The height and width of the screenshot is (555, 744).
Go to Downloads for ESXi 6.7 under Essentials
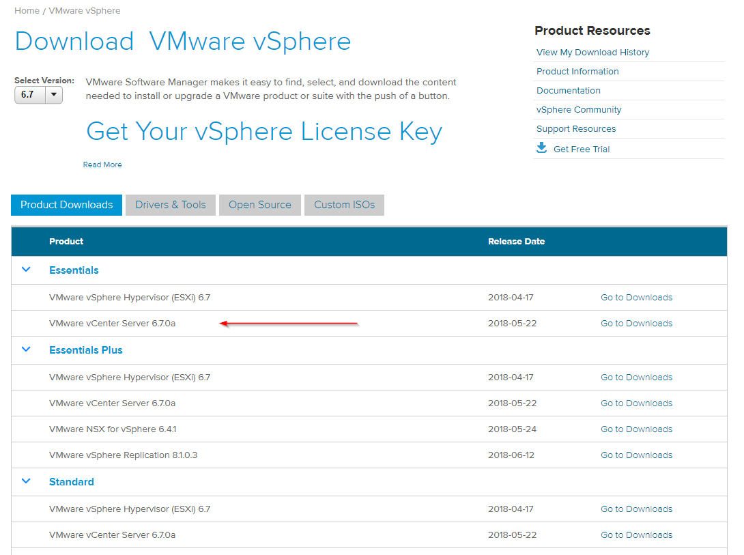(636, 298)
